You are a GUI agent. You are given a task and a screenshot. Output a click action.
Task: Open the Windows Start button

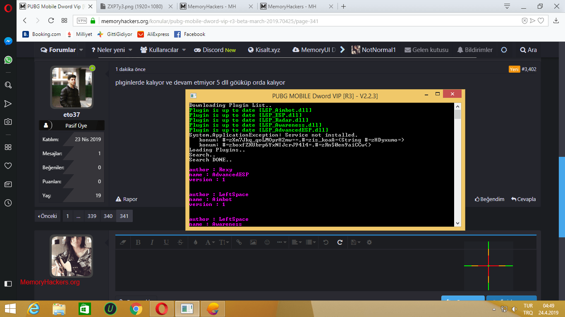10,309
